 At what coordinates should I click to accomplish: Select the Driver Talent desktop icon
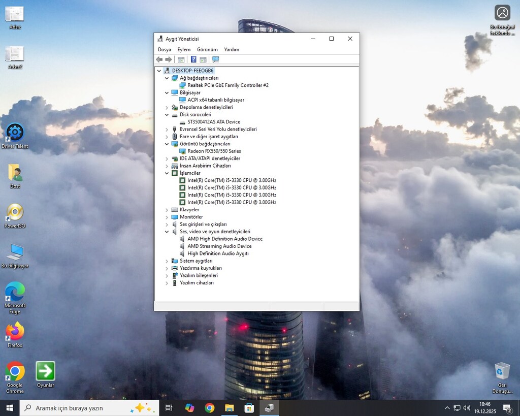(x=15, y=136)
